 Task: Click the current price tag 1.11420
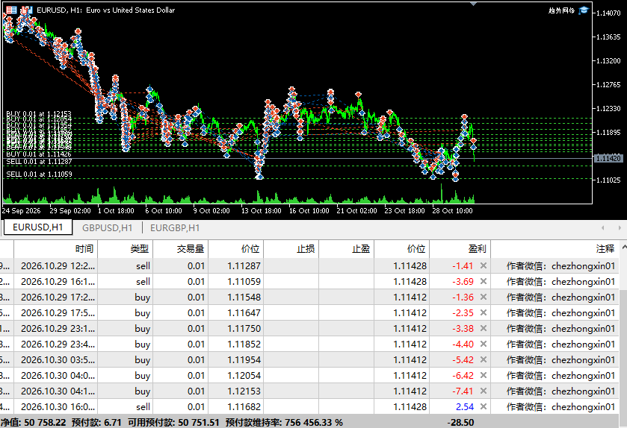608,158
